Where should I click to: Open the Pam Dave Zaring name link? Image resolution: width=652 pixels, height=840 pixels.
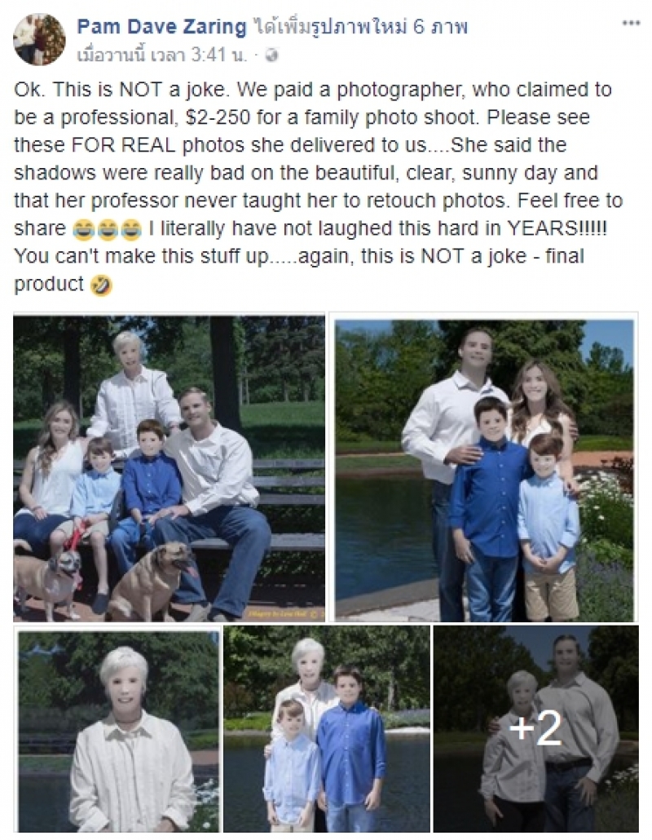click(161, 27)
